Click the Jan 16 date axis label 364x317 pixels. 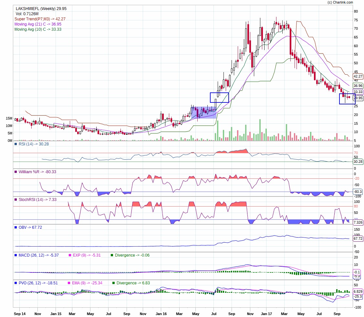[161, 314]
